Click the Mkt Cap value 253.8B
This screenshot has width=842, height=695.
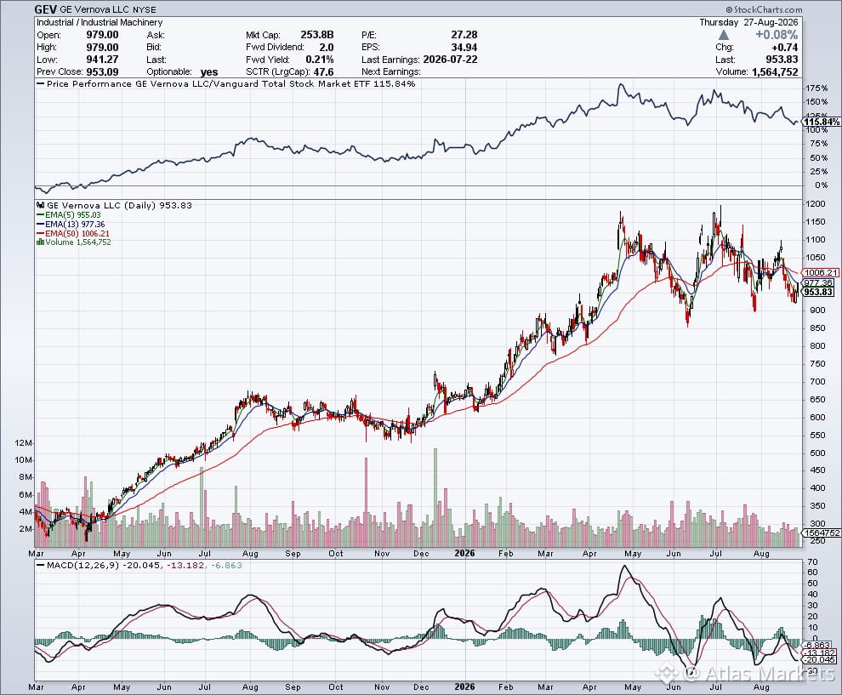(317, 35)
